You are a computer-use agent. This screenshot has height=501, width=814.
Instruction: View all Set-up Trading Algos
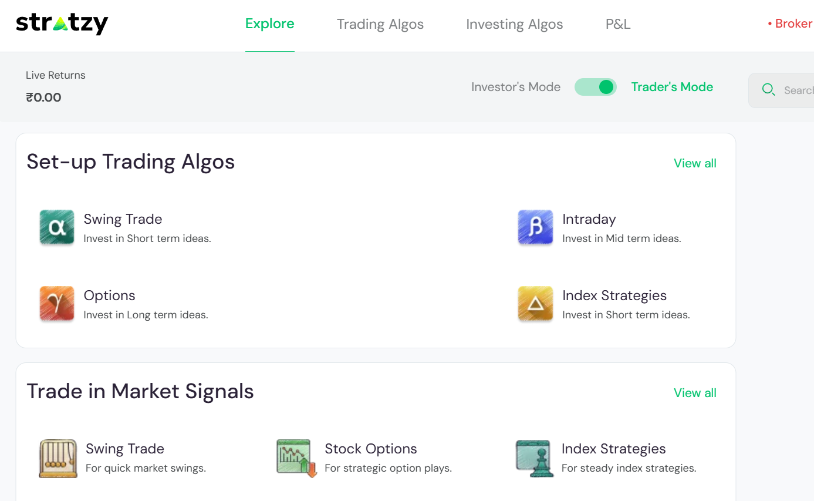coord(695,163)
